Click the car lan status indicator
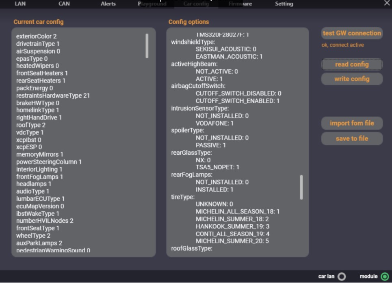 [342, 277]
